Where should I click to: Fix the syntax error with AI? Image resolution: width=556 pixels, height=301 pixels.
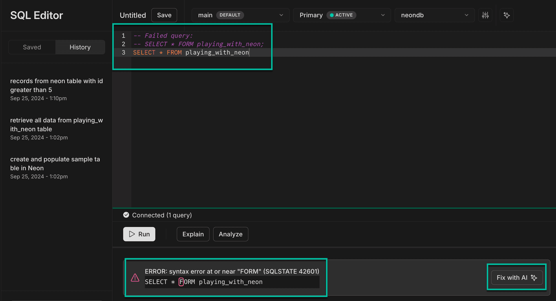click(516, 277)
